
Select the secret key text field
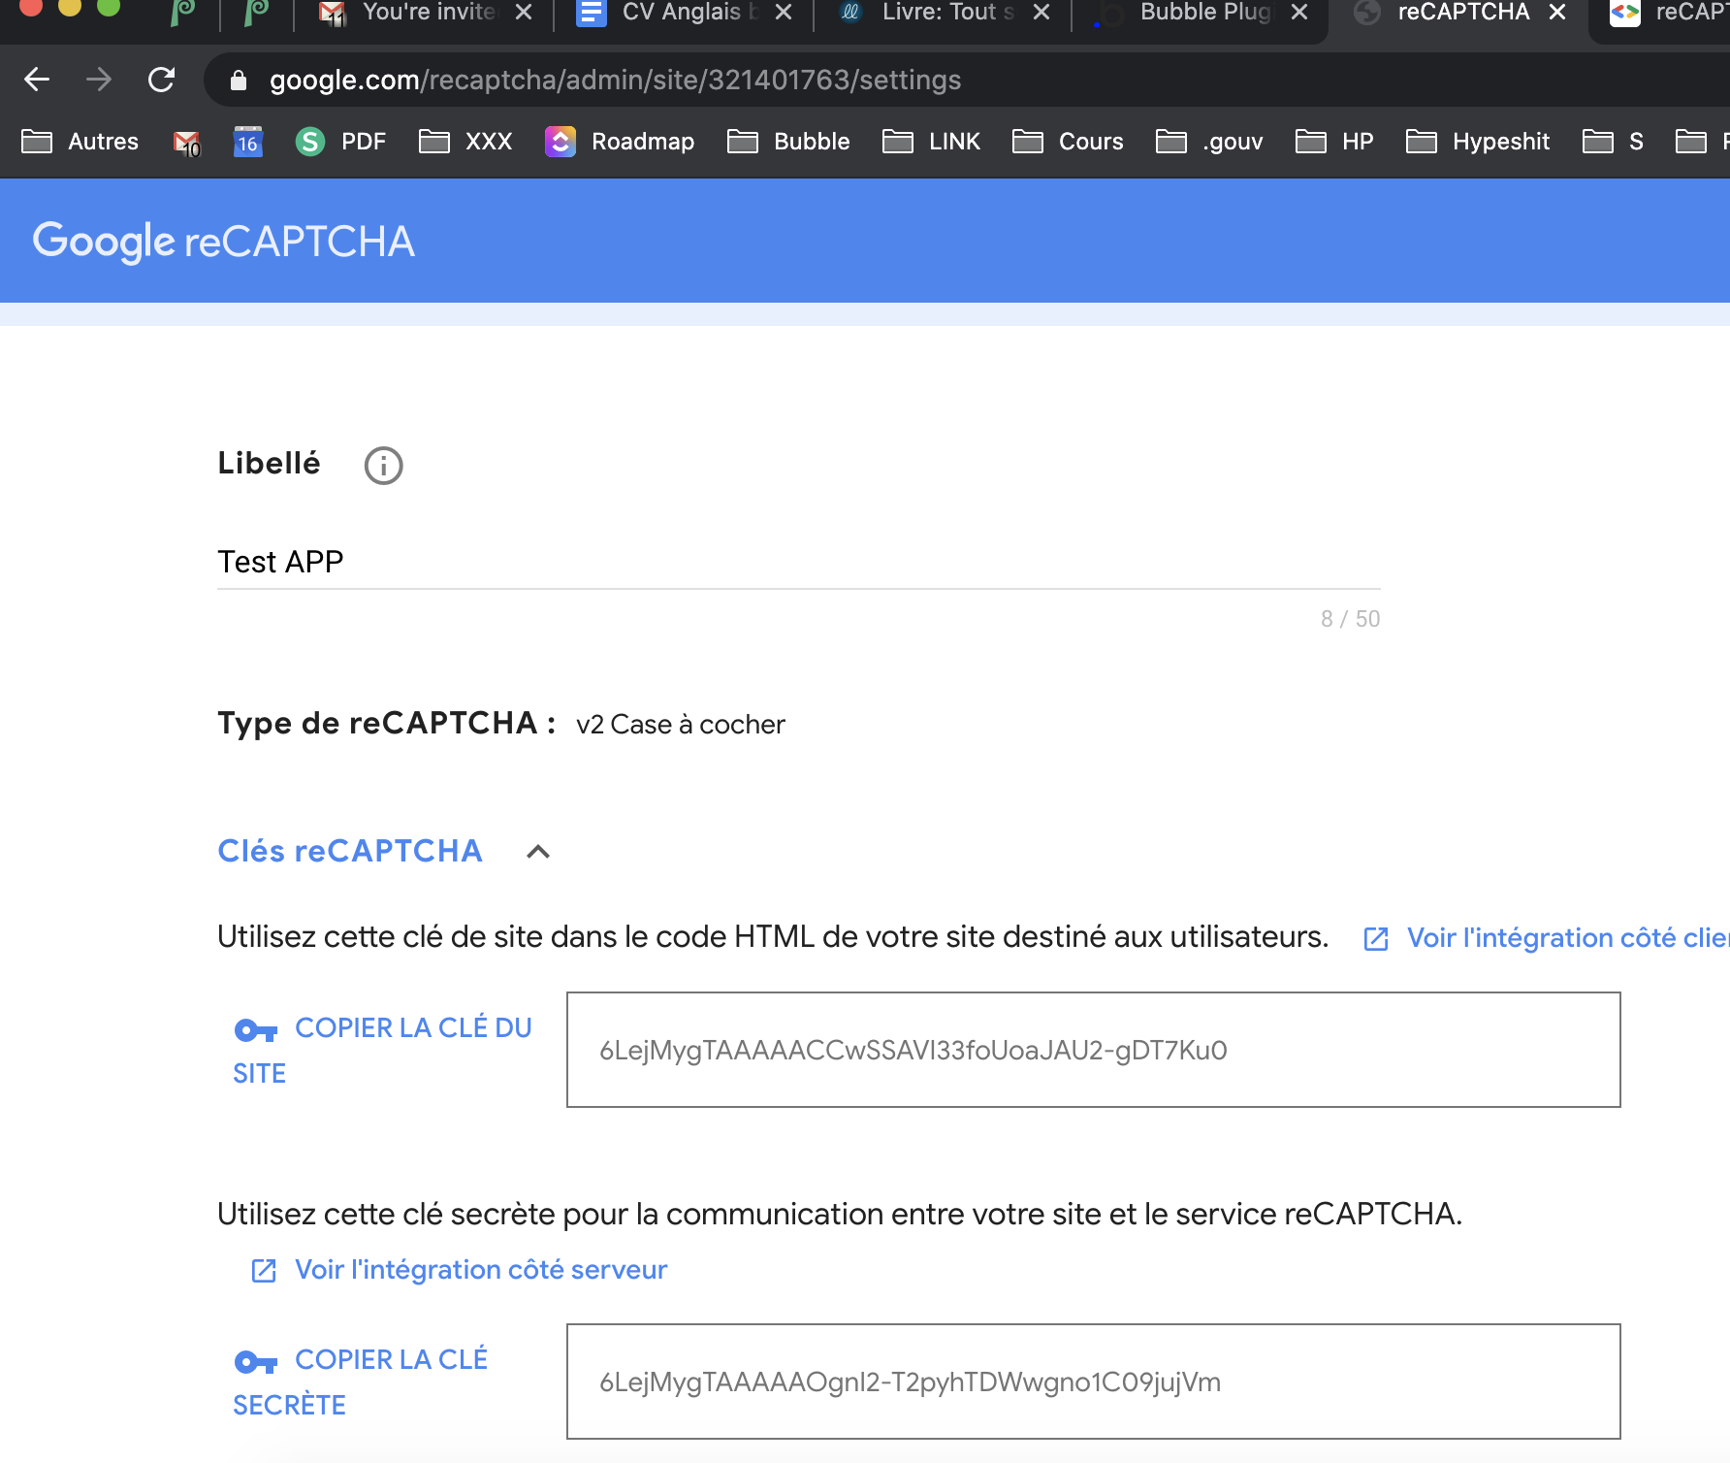(1094, 1382)
